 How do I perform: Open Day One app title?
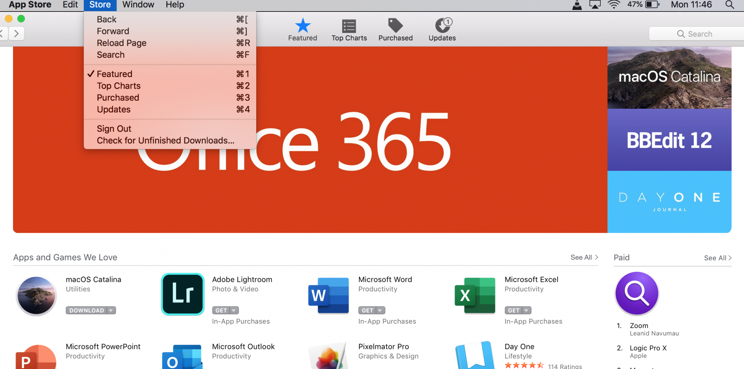pyautogui.click(x=519, y=347)
